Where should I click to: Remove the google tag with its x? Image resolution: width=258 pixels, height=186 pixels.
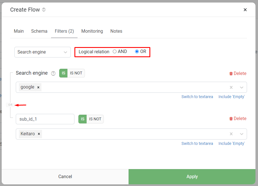(38, 87)
